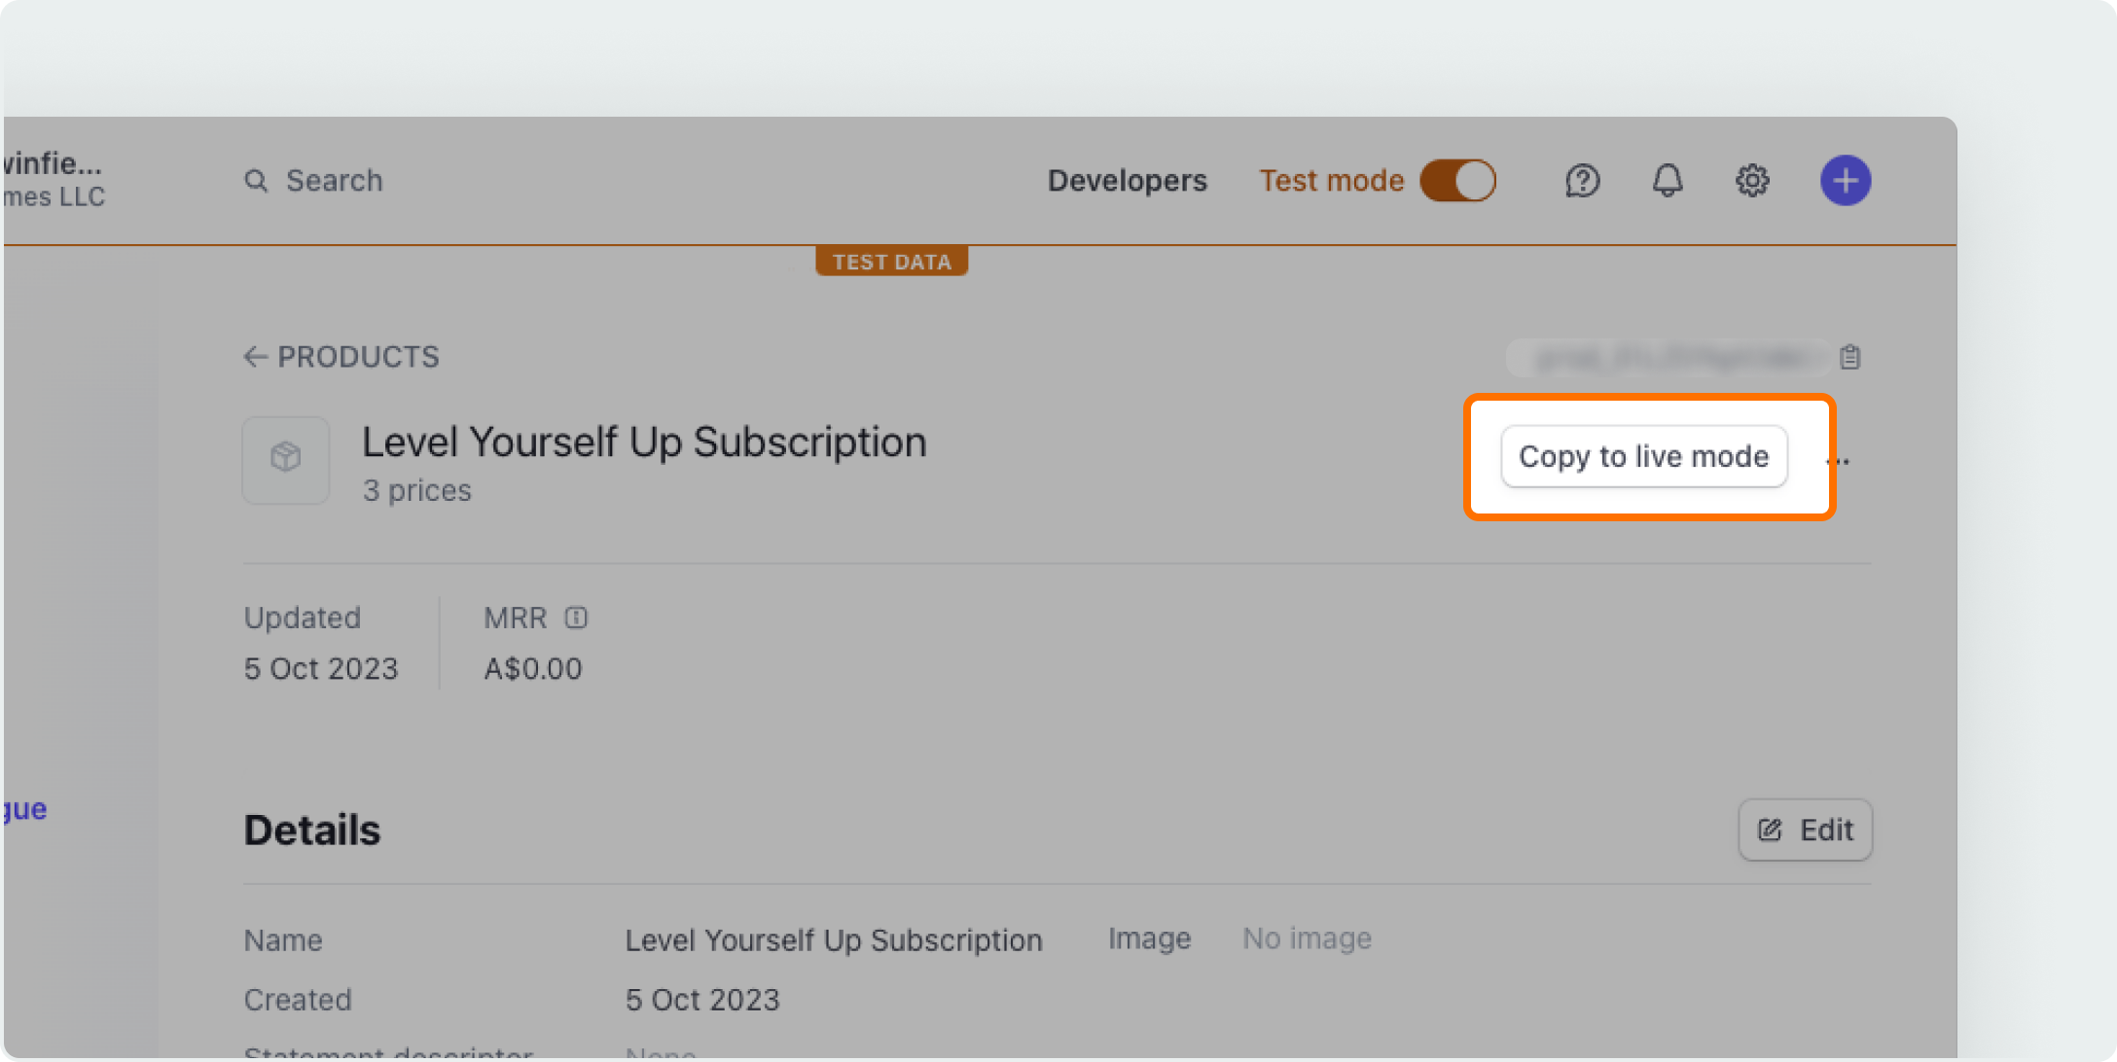This screenshot has width=2117, height=1062.
Task: Open the Developers menu item
Action: [x=1127, y=181]
